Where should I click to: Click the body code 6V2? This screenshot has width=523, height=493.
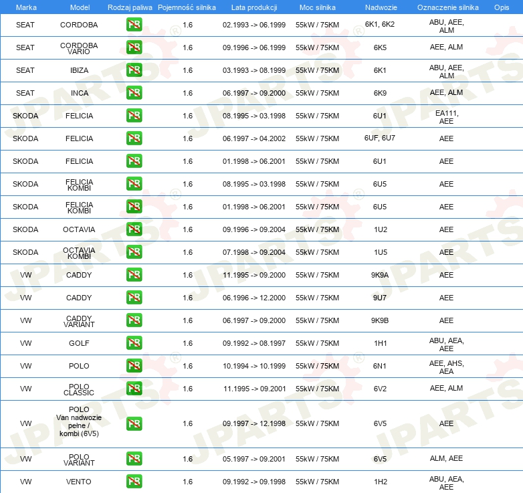380,389
